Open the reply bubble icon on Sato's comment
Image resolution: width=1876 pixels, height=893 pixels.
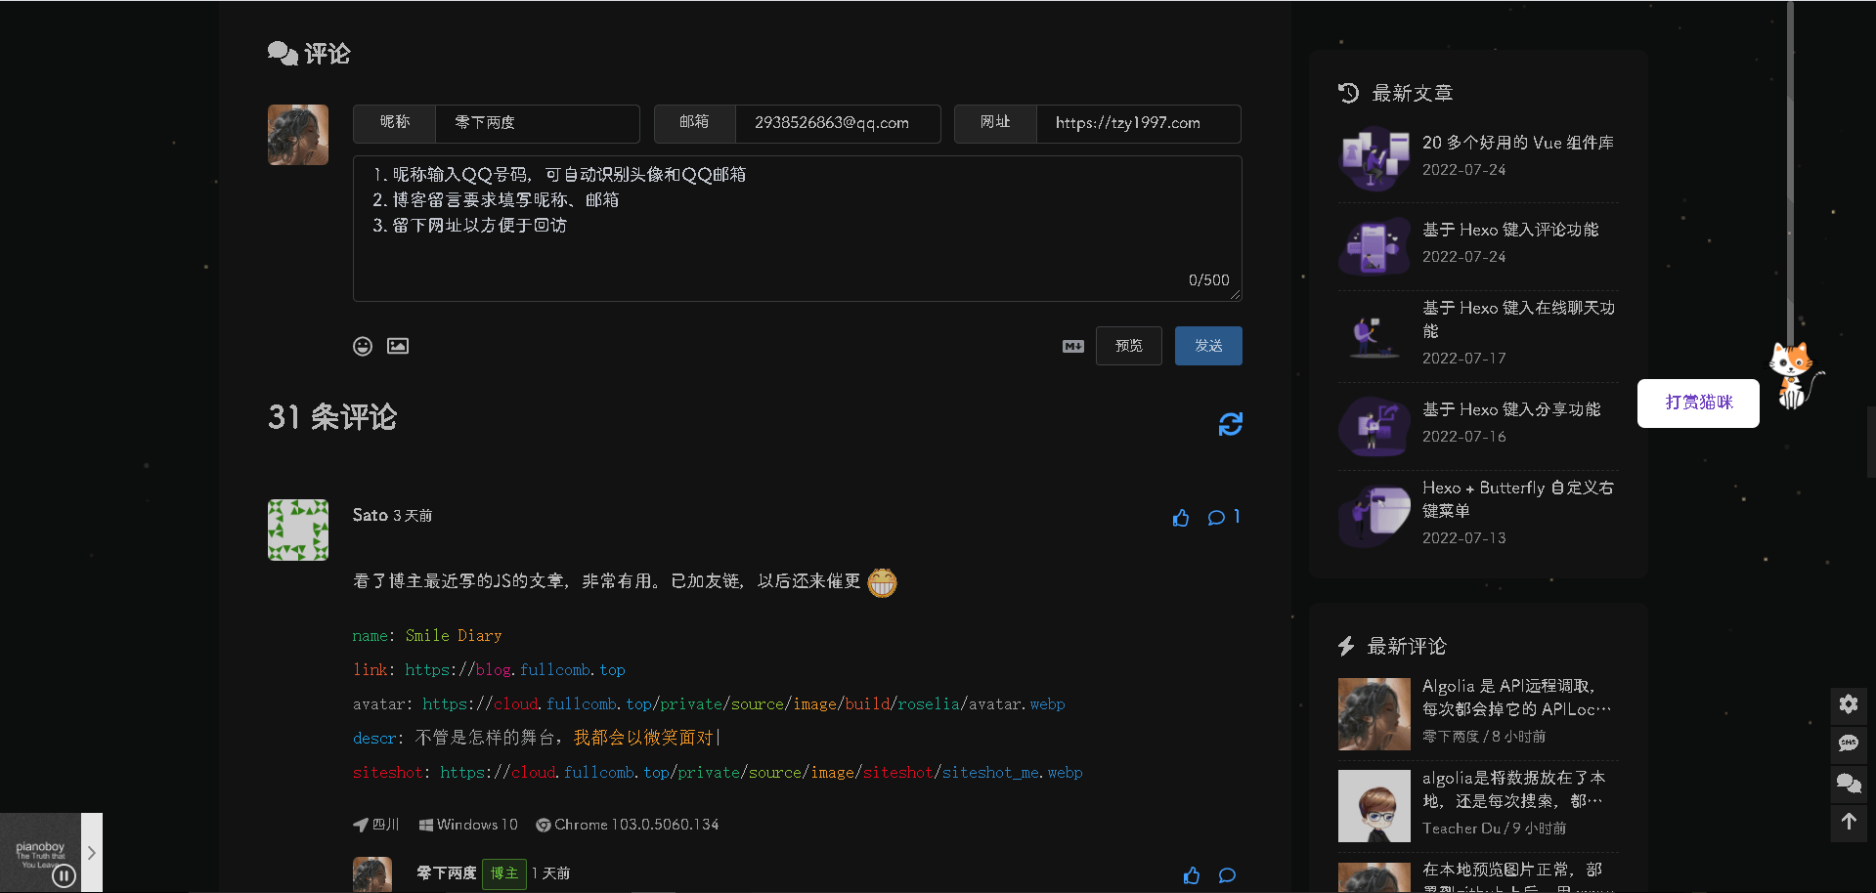[x=1217, y=518]
